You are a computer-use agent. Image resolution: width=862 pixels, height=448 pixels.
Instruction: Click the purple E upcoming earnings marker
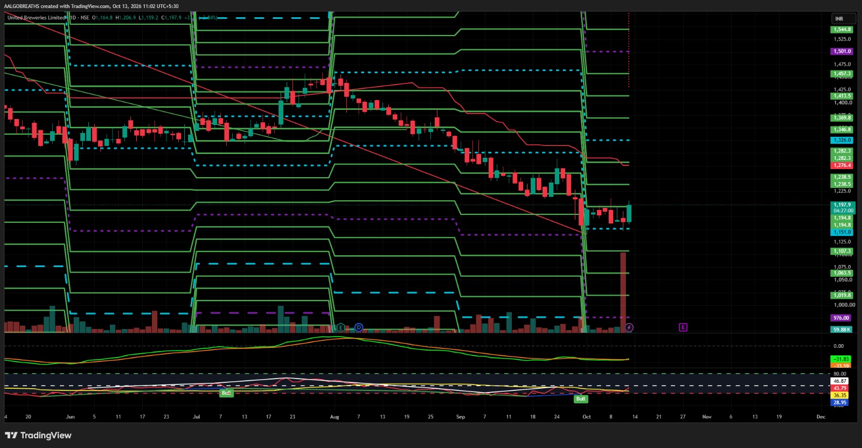pos(683,327)
